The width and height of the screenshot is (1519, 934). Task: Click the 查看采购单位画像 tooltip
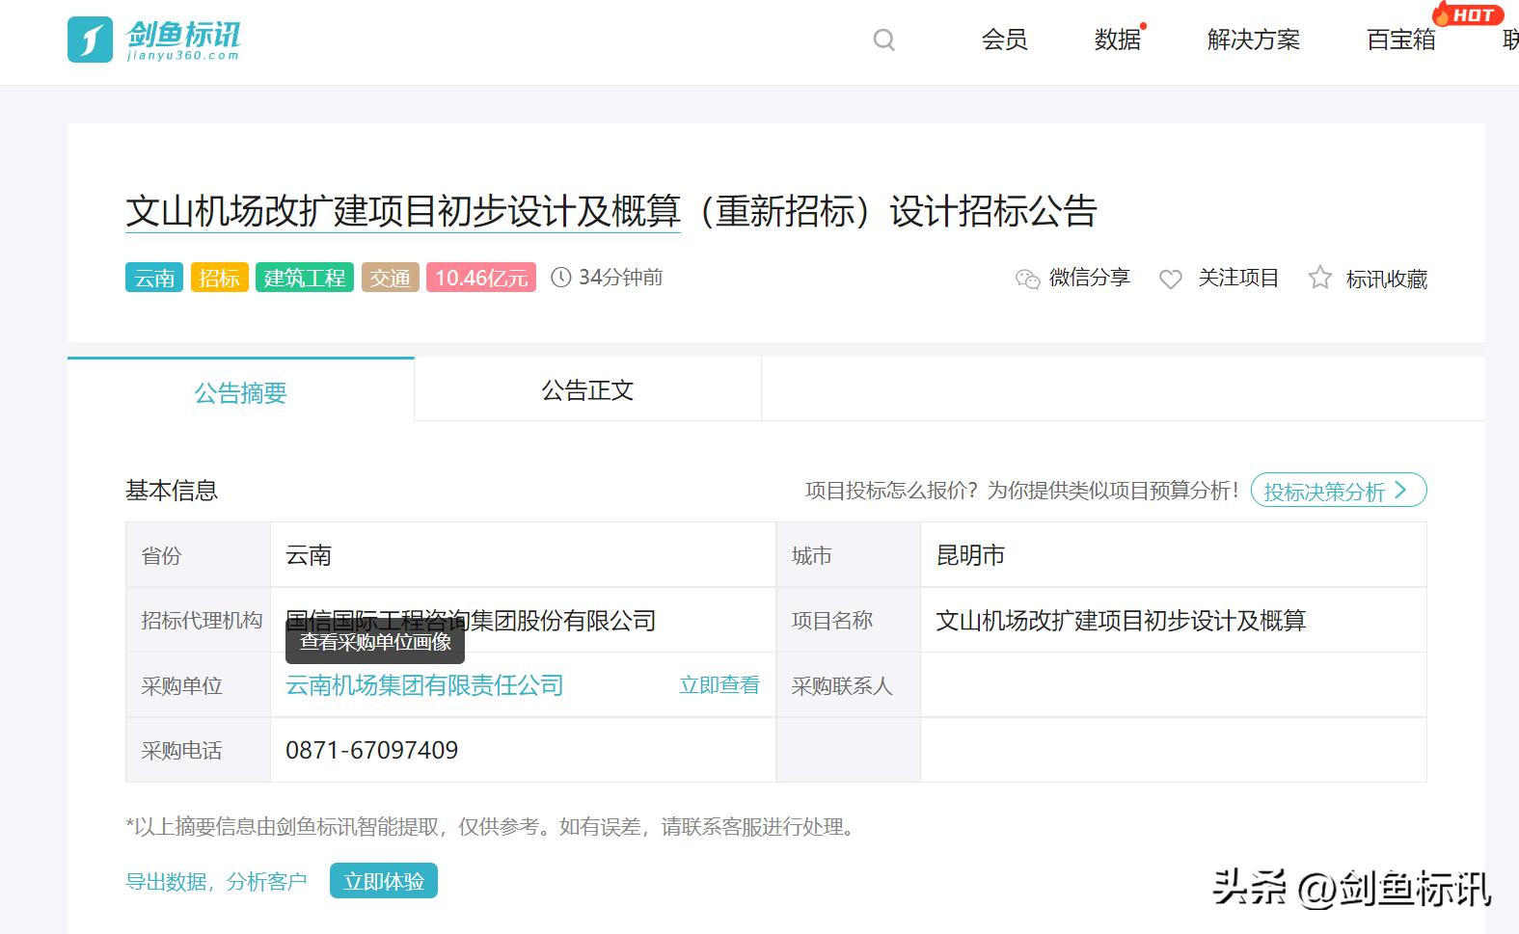(375, 642)
